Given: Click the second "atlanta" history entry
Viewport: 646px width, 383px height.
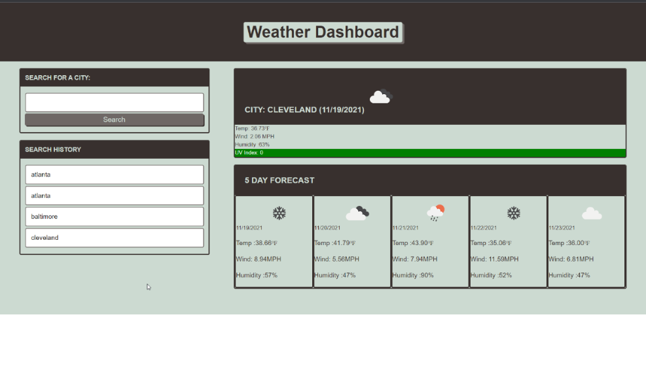Looking at the screenshot, I should 114,195.
